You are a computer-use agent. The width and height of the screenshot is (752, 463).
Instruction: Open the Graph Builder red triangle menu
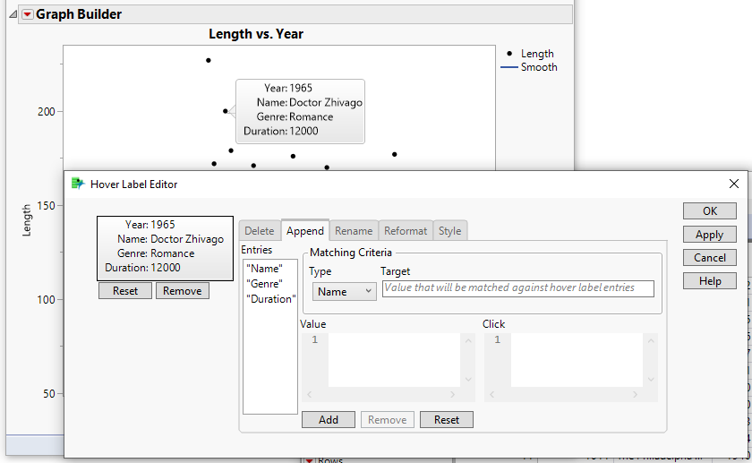coord(28,14)
